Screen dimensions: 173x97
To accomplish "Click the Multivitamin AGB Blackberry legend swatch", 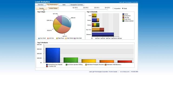I will click(x=106, y=65).
